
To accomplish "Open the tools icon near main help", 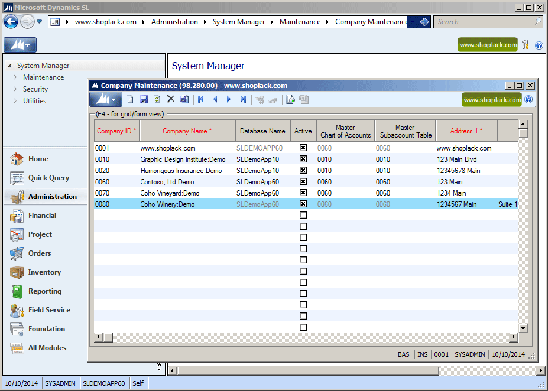I will point(526,45).
